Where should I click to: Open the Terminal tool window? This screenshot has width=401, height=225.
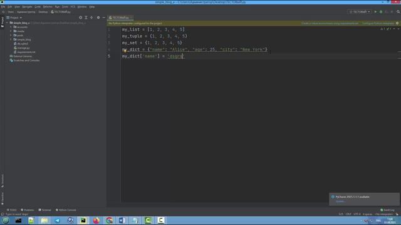[x=44, y=210]
